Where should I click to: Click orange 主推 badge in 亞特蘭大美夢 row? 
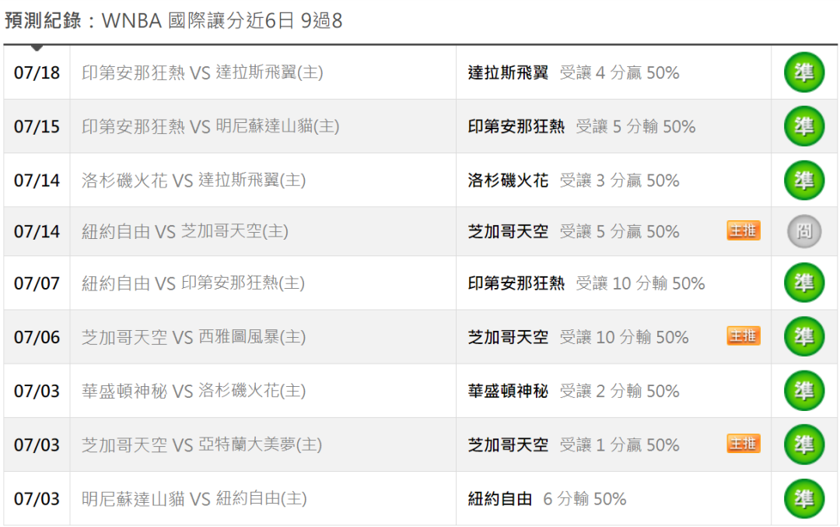coord(744,444)
